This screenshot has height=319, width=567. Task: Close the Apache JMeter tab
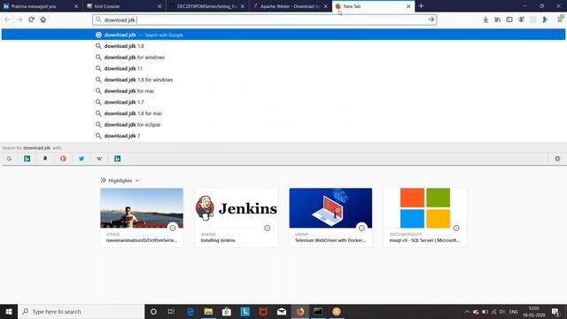click(x=325, y=6)
